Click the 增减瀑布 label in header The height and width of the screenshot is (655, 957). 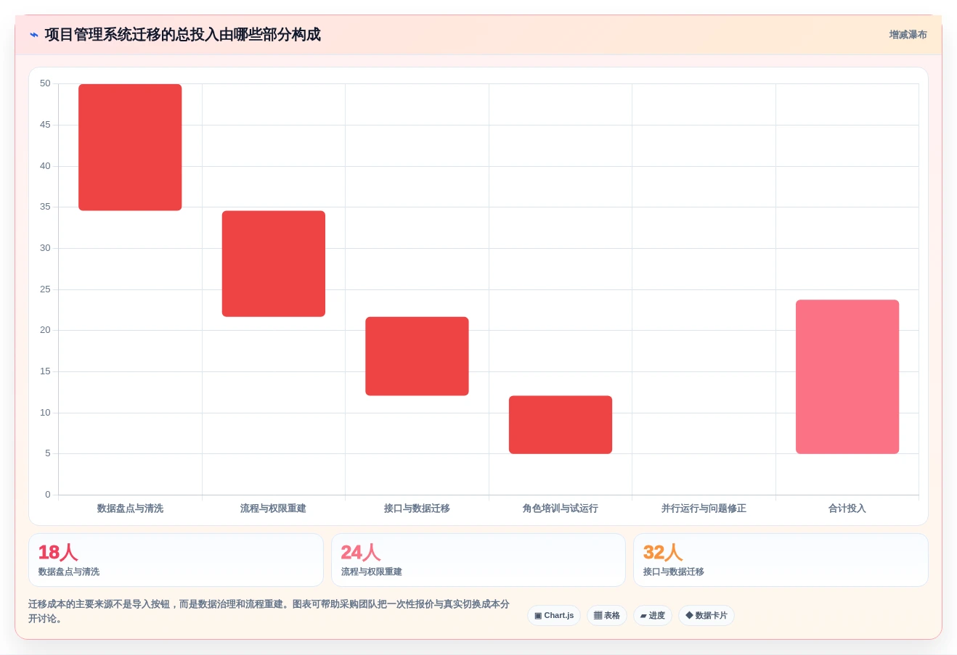908,35
